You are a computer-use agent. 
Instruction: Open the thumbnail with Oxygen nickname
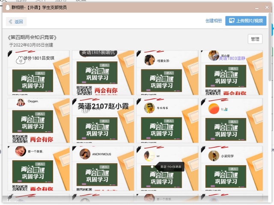(x=39, y=120)
